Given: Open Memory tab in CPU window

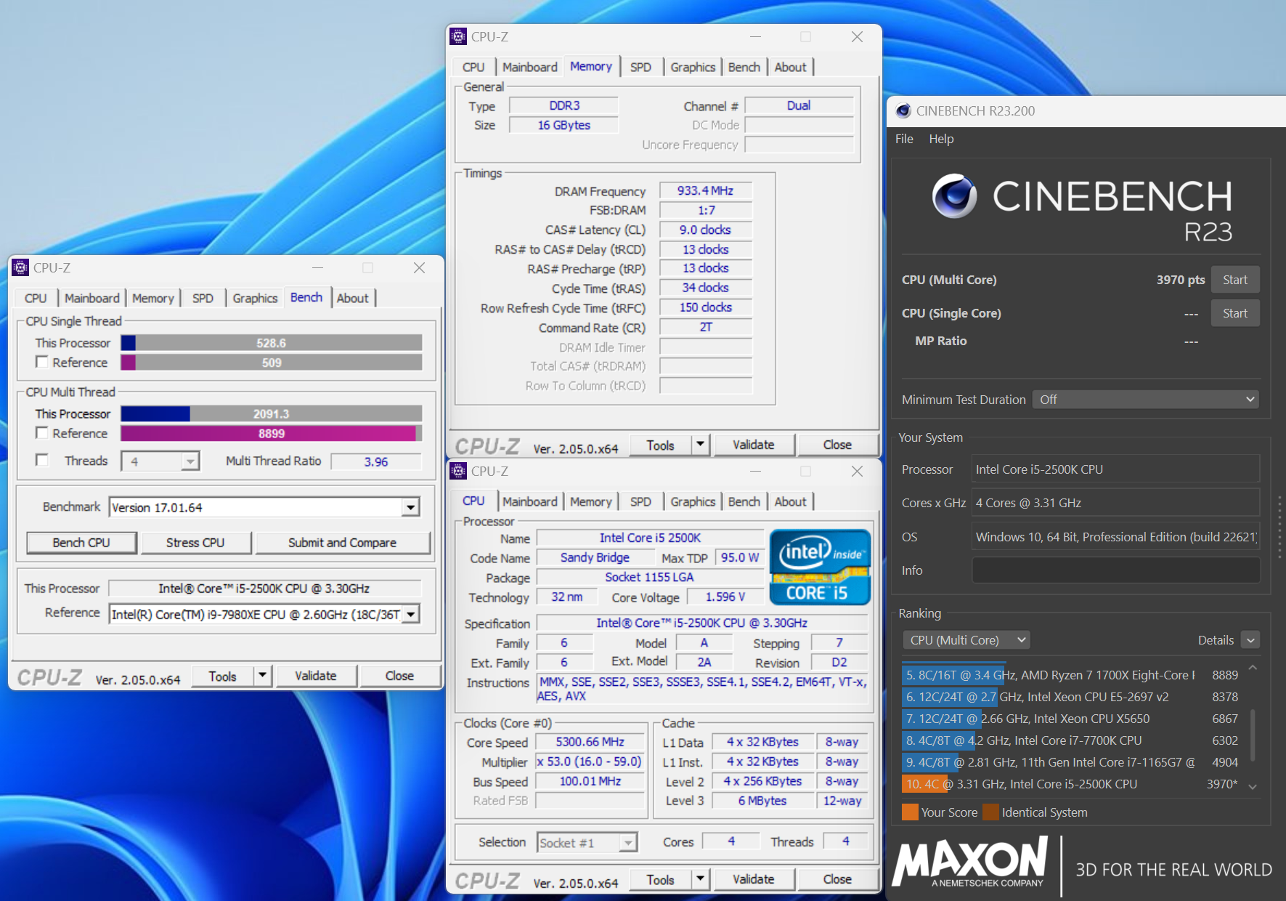Looking at the screenshot, I should tap(591, 501).
